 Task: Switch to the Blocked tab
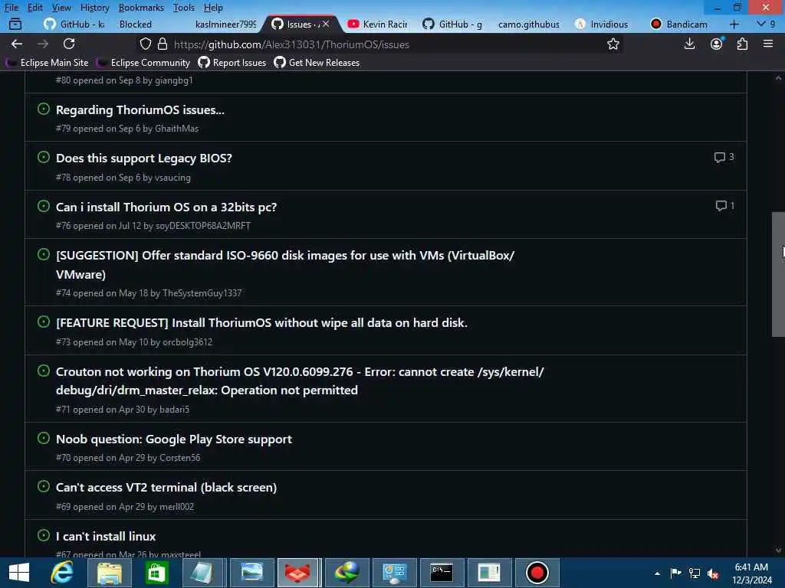coord(135,24)
